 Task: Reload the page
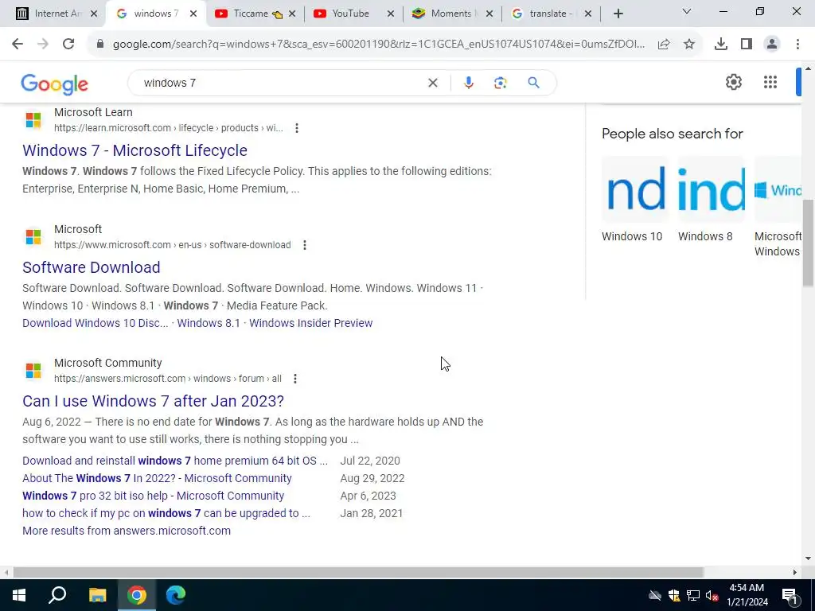[68, 45]
